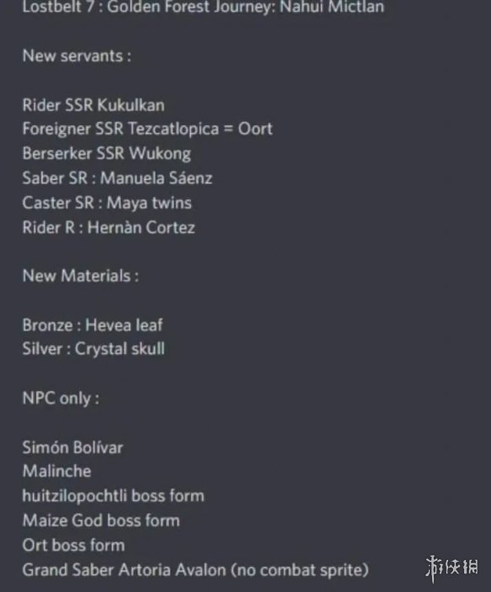This screenshot has height=592, width=491.
Task: Click the word Oort after the equals sign
Action: (x=255, y=129)
